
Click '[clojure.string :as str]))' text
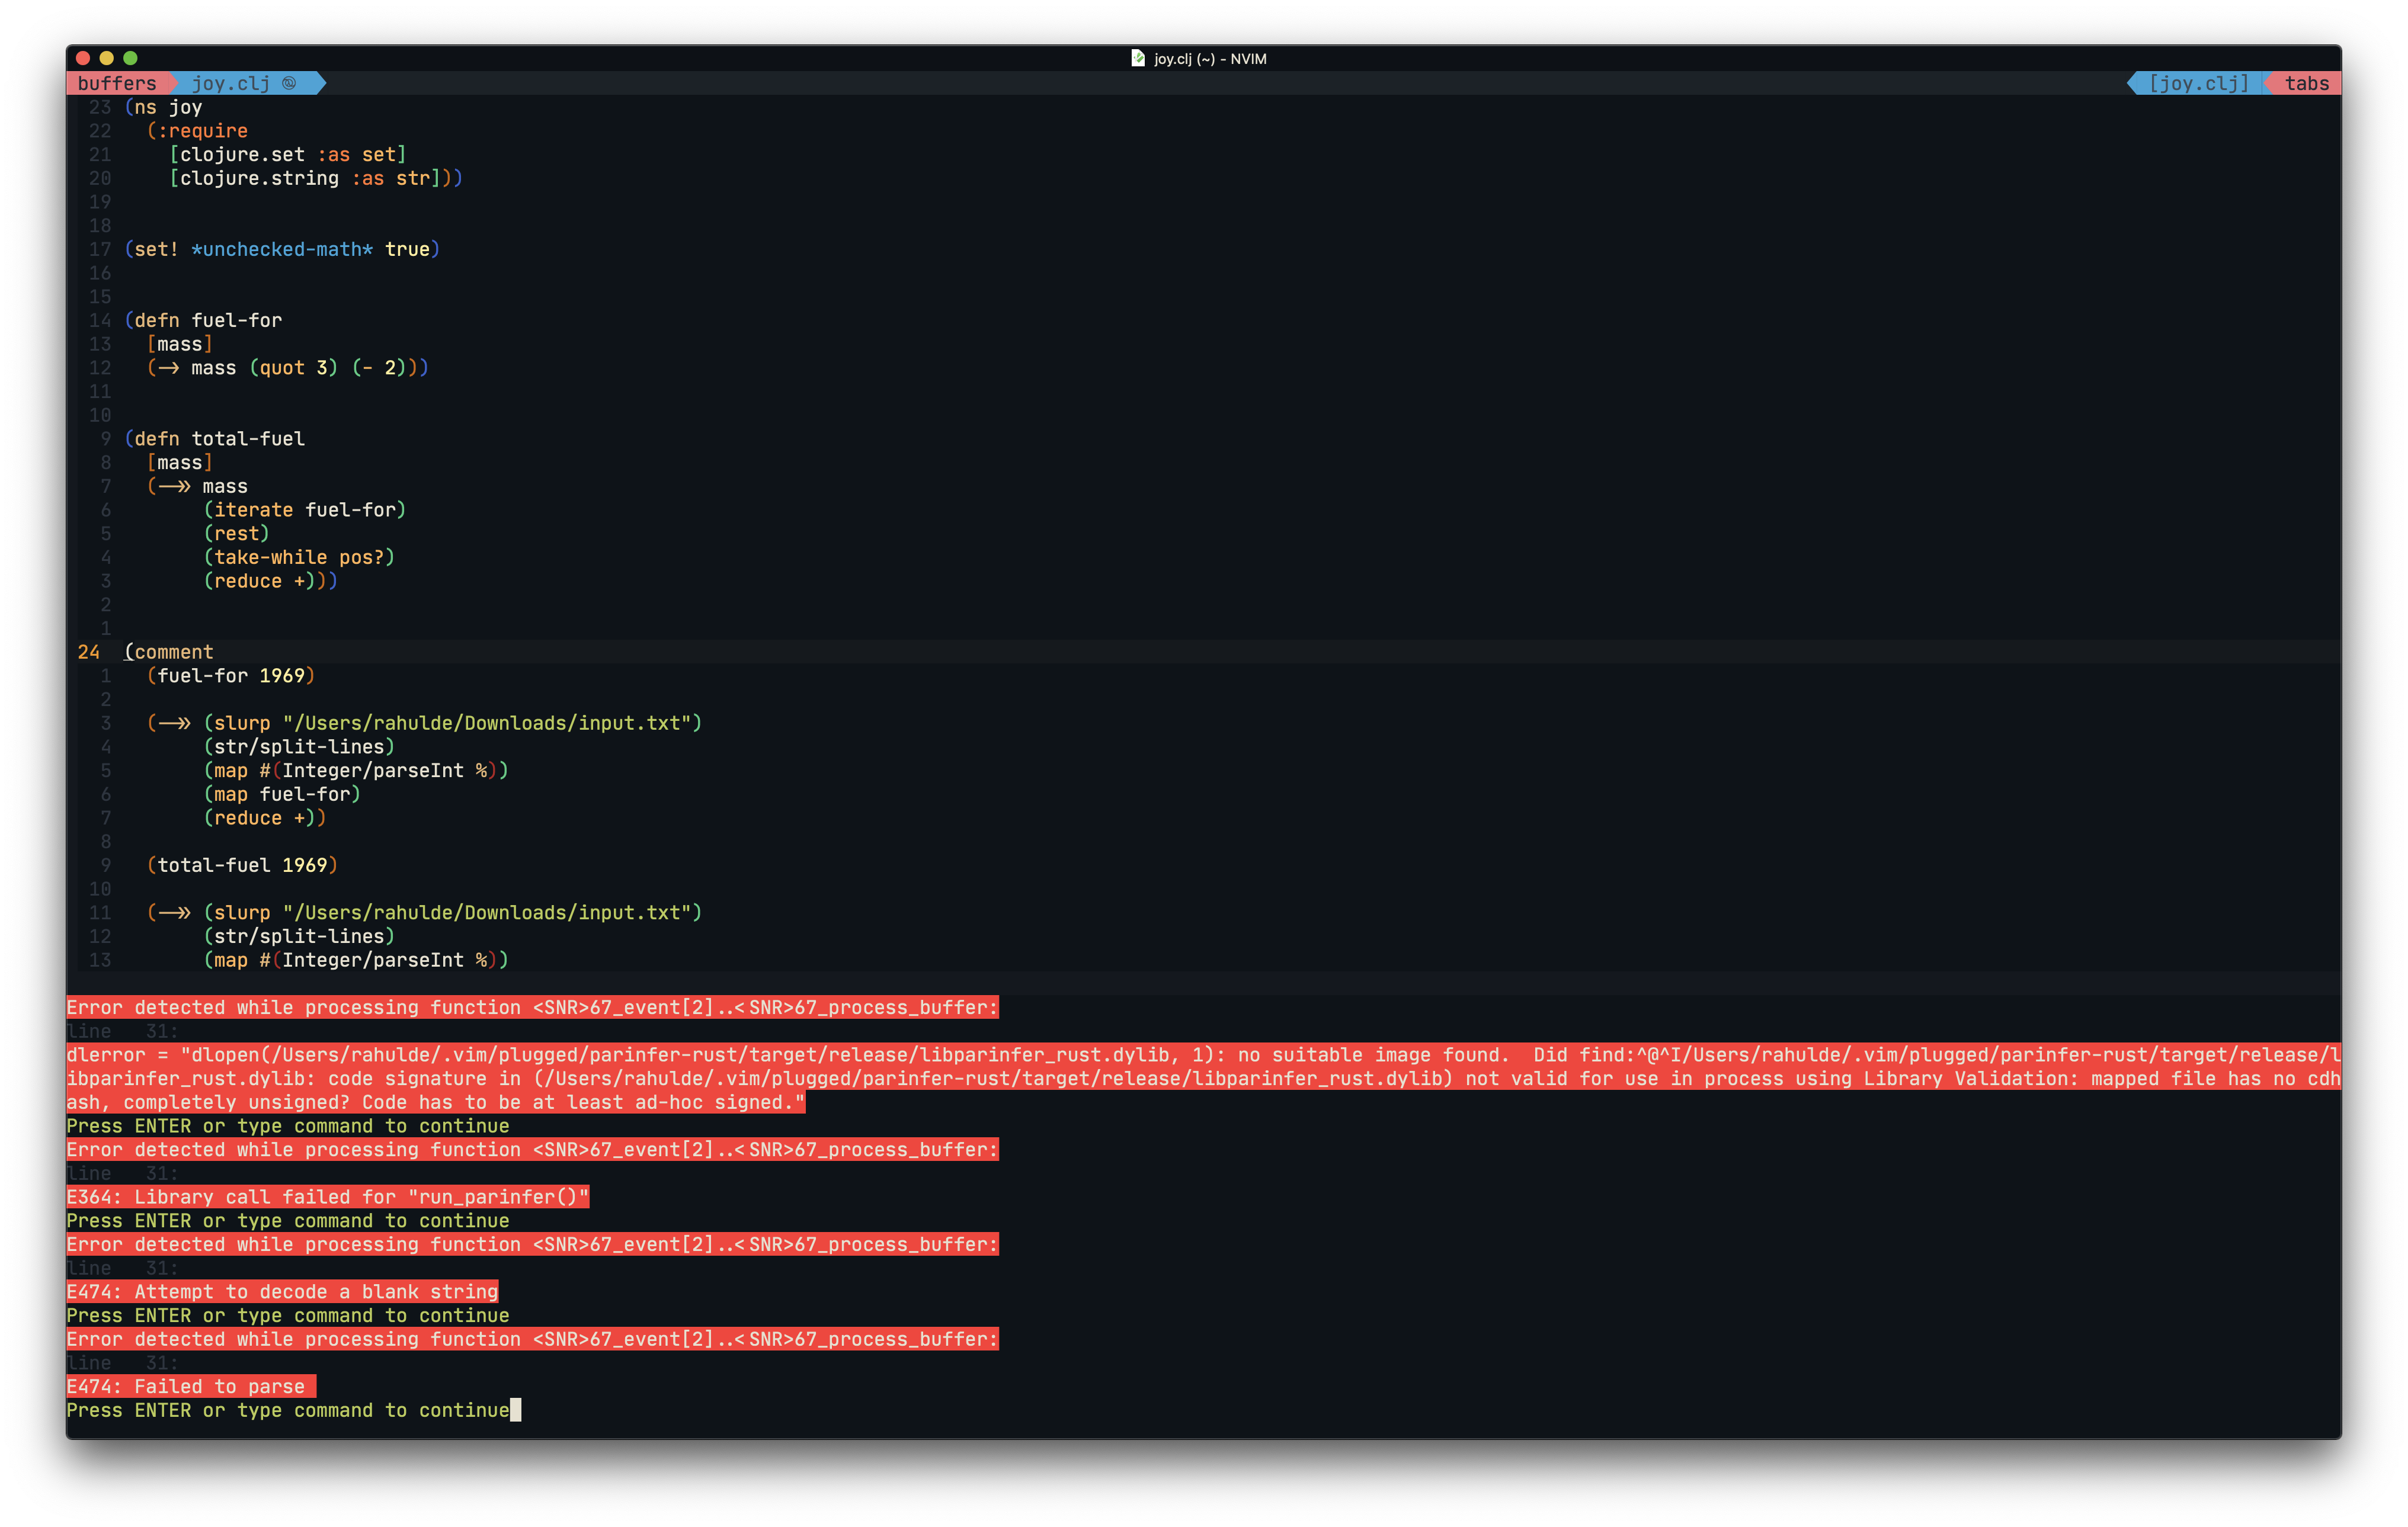[x=316, y=178]
